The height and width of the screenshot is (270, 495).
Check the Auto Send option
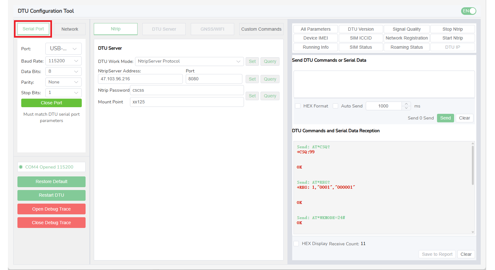pos(335,106)
